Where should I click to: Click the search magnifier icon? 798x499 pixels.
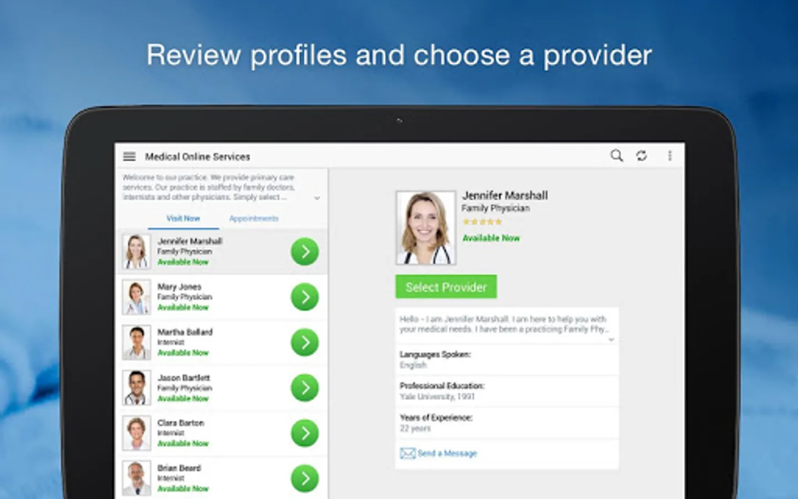click(617, 156)
